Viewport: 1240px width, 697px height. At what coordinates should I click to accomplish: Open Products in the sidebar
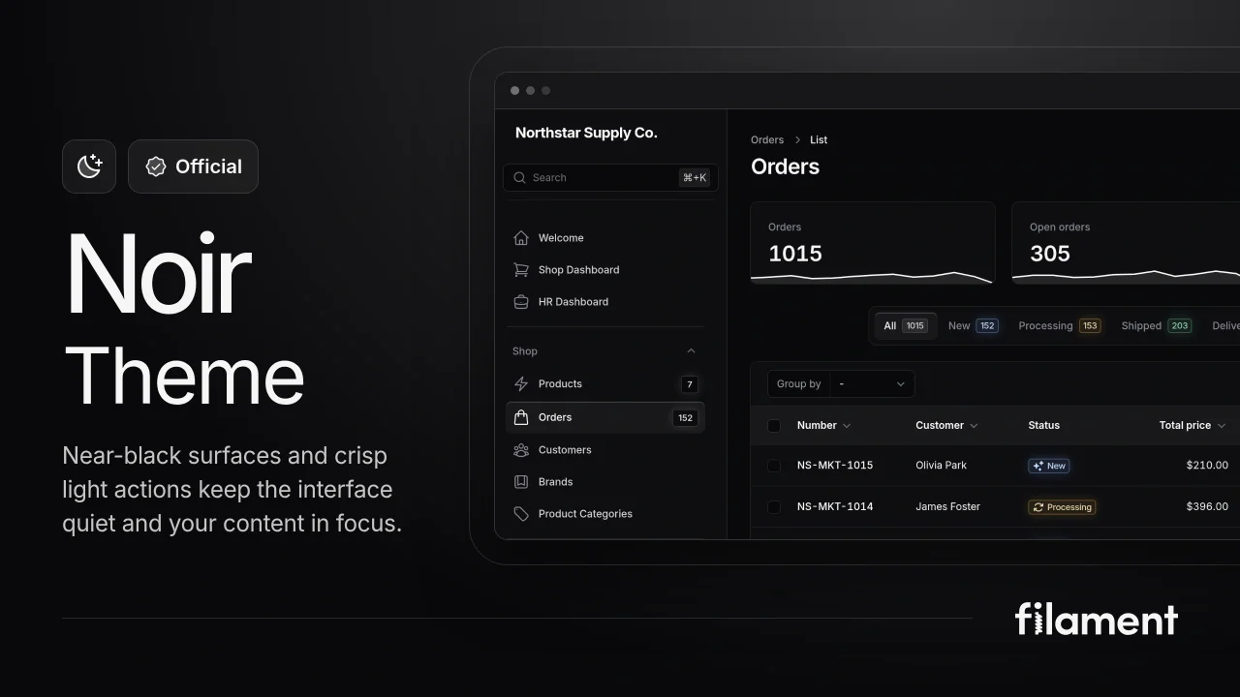pos(604,384)
